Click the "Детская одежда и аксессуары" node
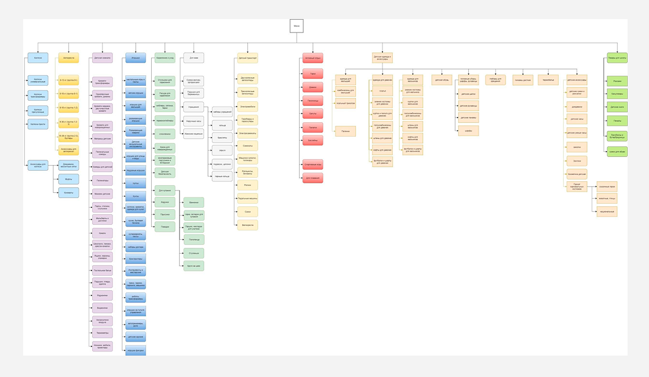This screenshot has width=649, height=377. pyautogui.click(x=382, y=58)
